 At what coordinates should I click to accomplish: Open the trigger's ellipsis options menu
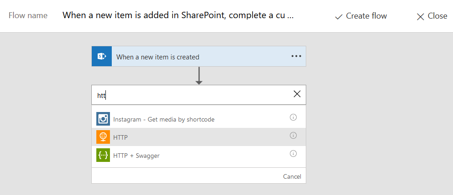click(296, 56)
